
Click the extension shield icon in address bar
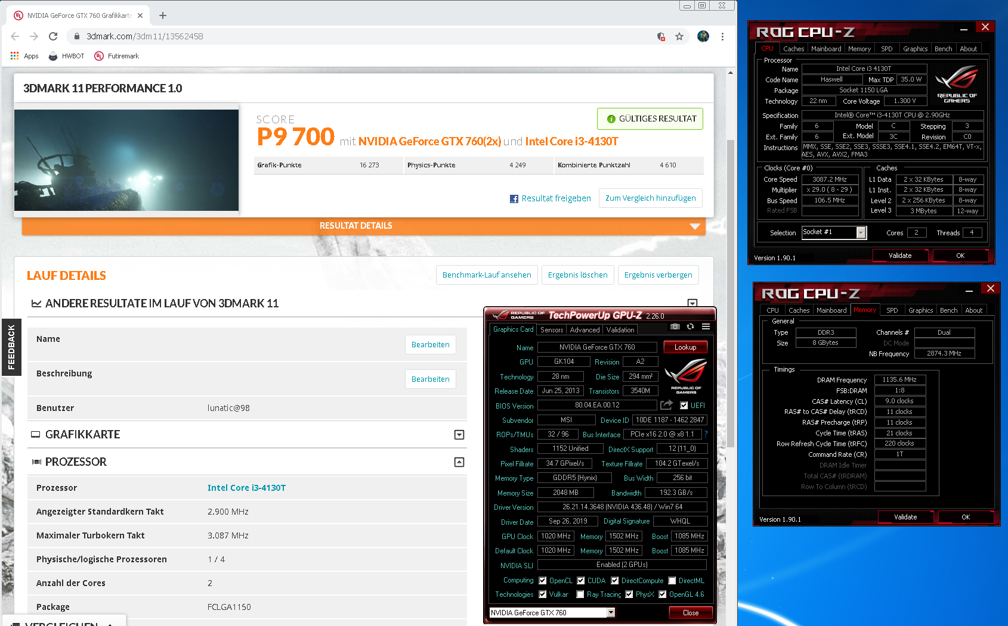661,36
